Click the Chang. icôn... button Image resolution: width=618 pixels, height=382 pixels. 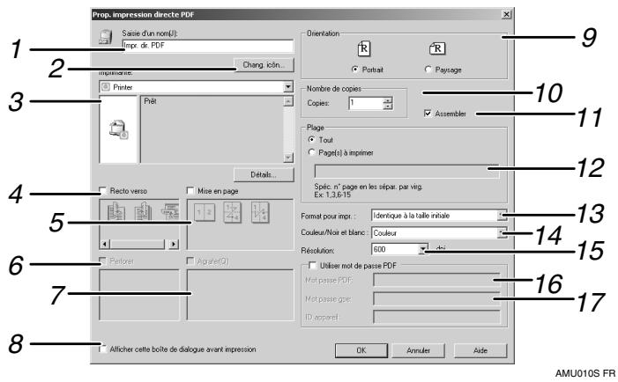264,65
